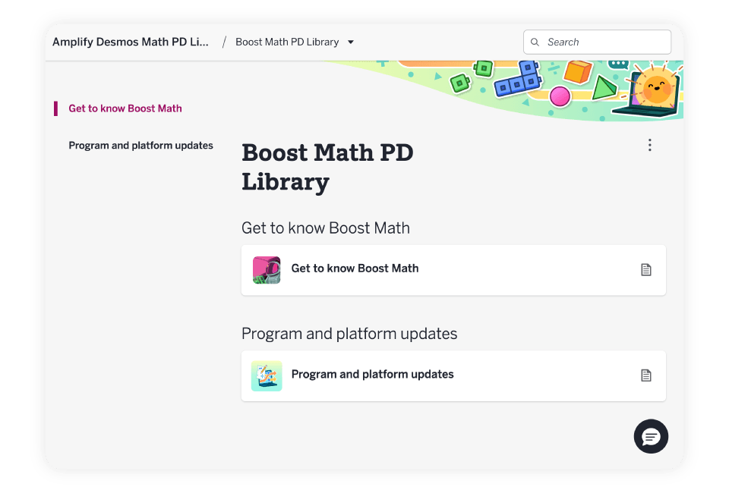Open the Get to know Boost Math card title

tap(355, 268)
